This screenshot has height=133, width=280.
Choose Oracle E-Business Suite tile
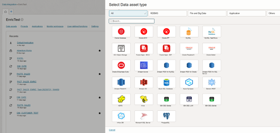click(x=121, y=65)
